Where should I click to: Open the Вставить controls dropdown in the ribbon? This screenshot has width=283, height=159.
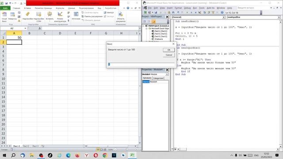click(x=50, y=17)
